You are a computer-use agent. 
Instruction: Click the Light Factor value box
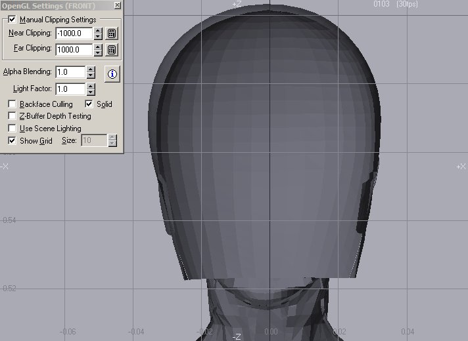click(70, 89)
